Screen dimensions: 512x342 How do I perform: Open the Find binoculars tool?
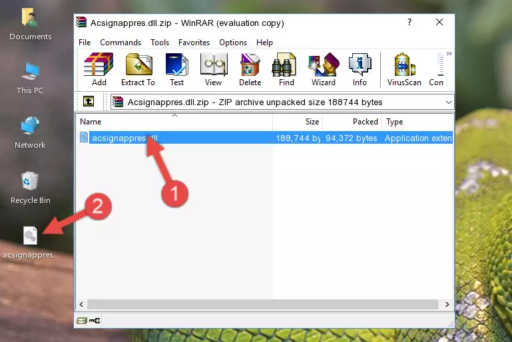coord(286,69)
